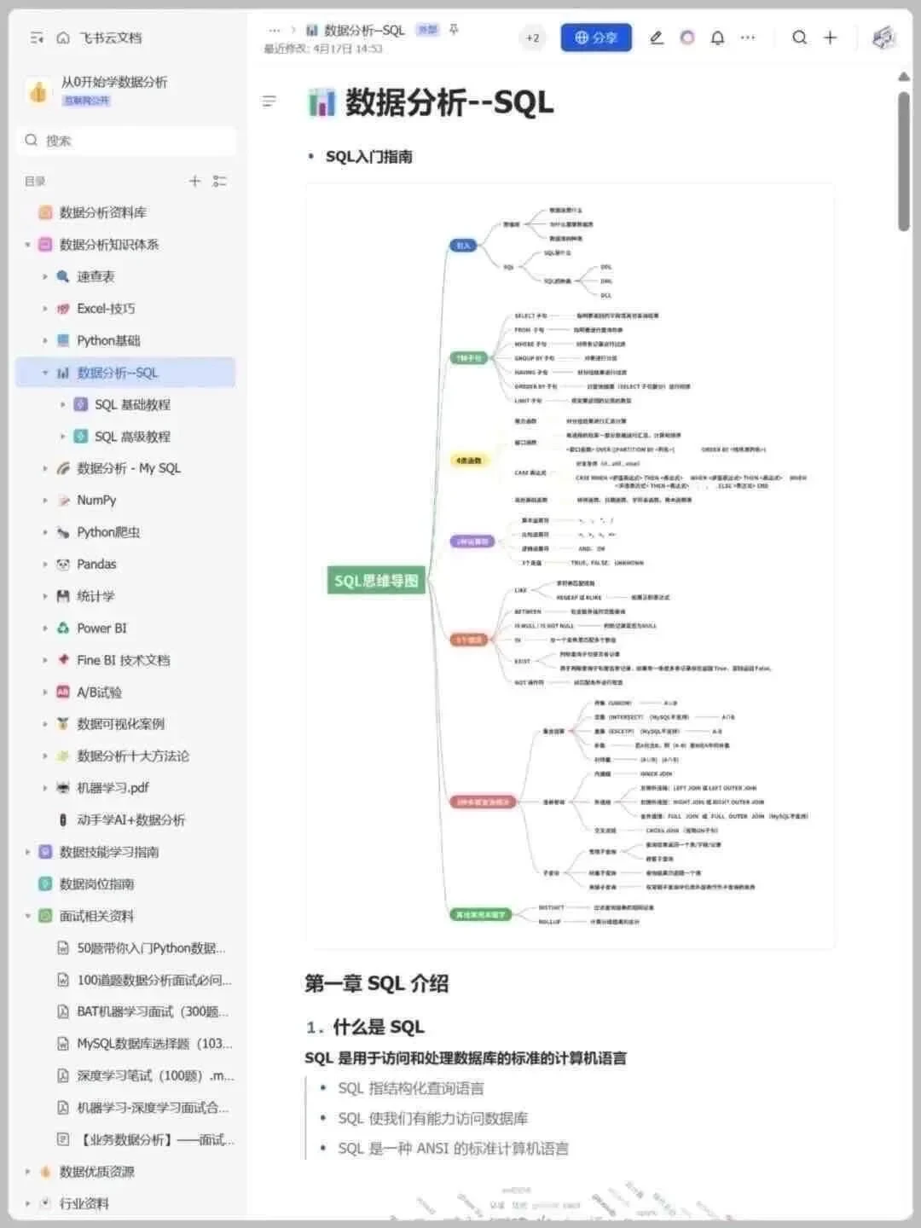
Task: Click the sort icon beside 目录 header
Action: coord(219,181)
